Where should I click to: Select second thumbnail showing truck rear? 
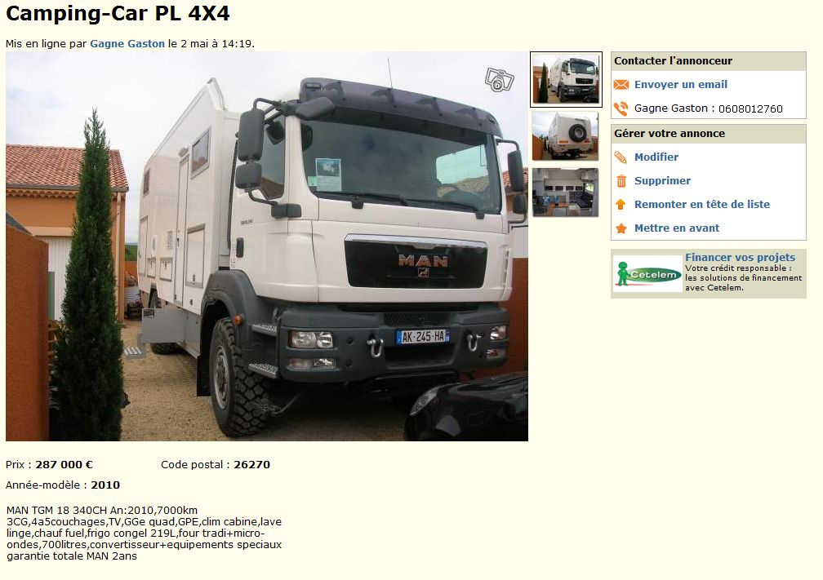tap(565, 135)
